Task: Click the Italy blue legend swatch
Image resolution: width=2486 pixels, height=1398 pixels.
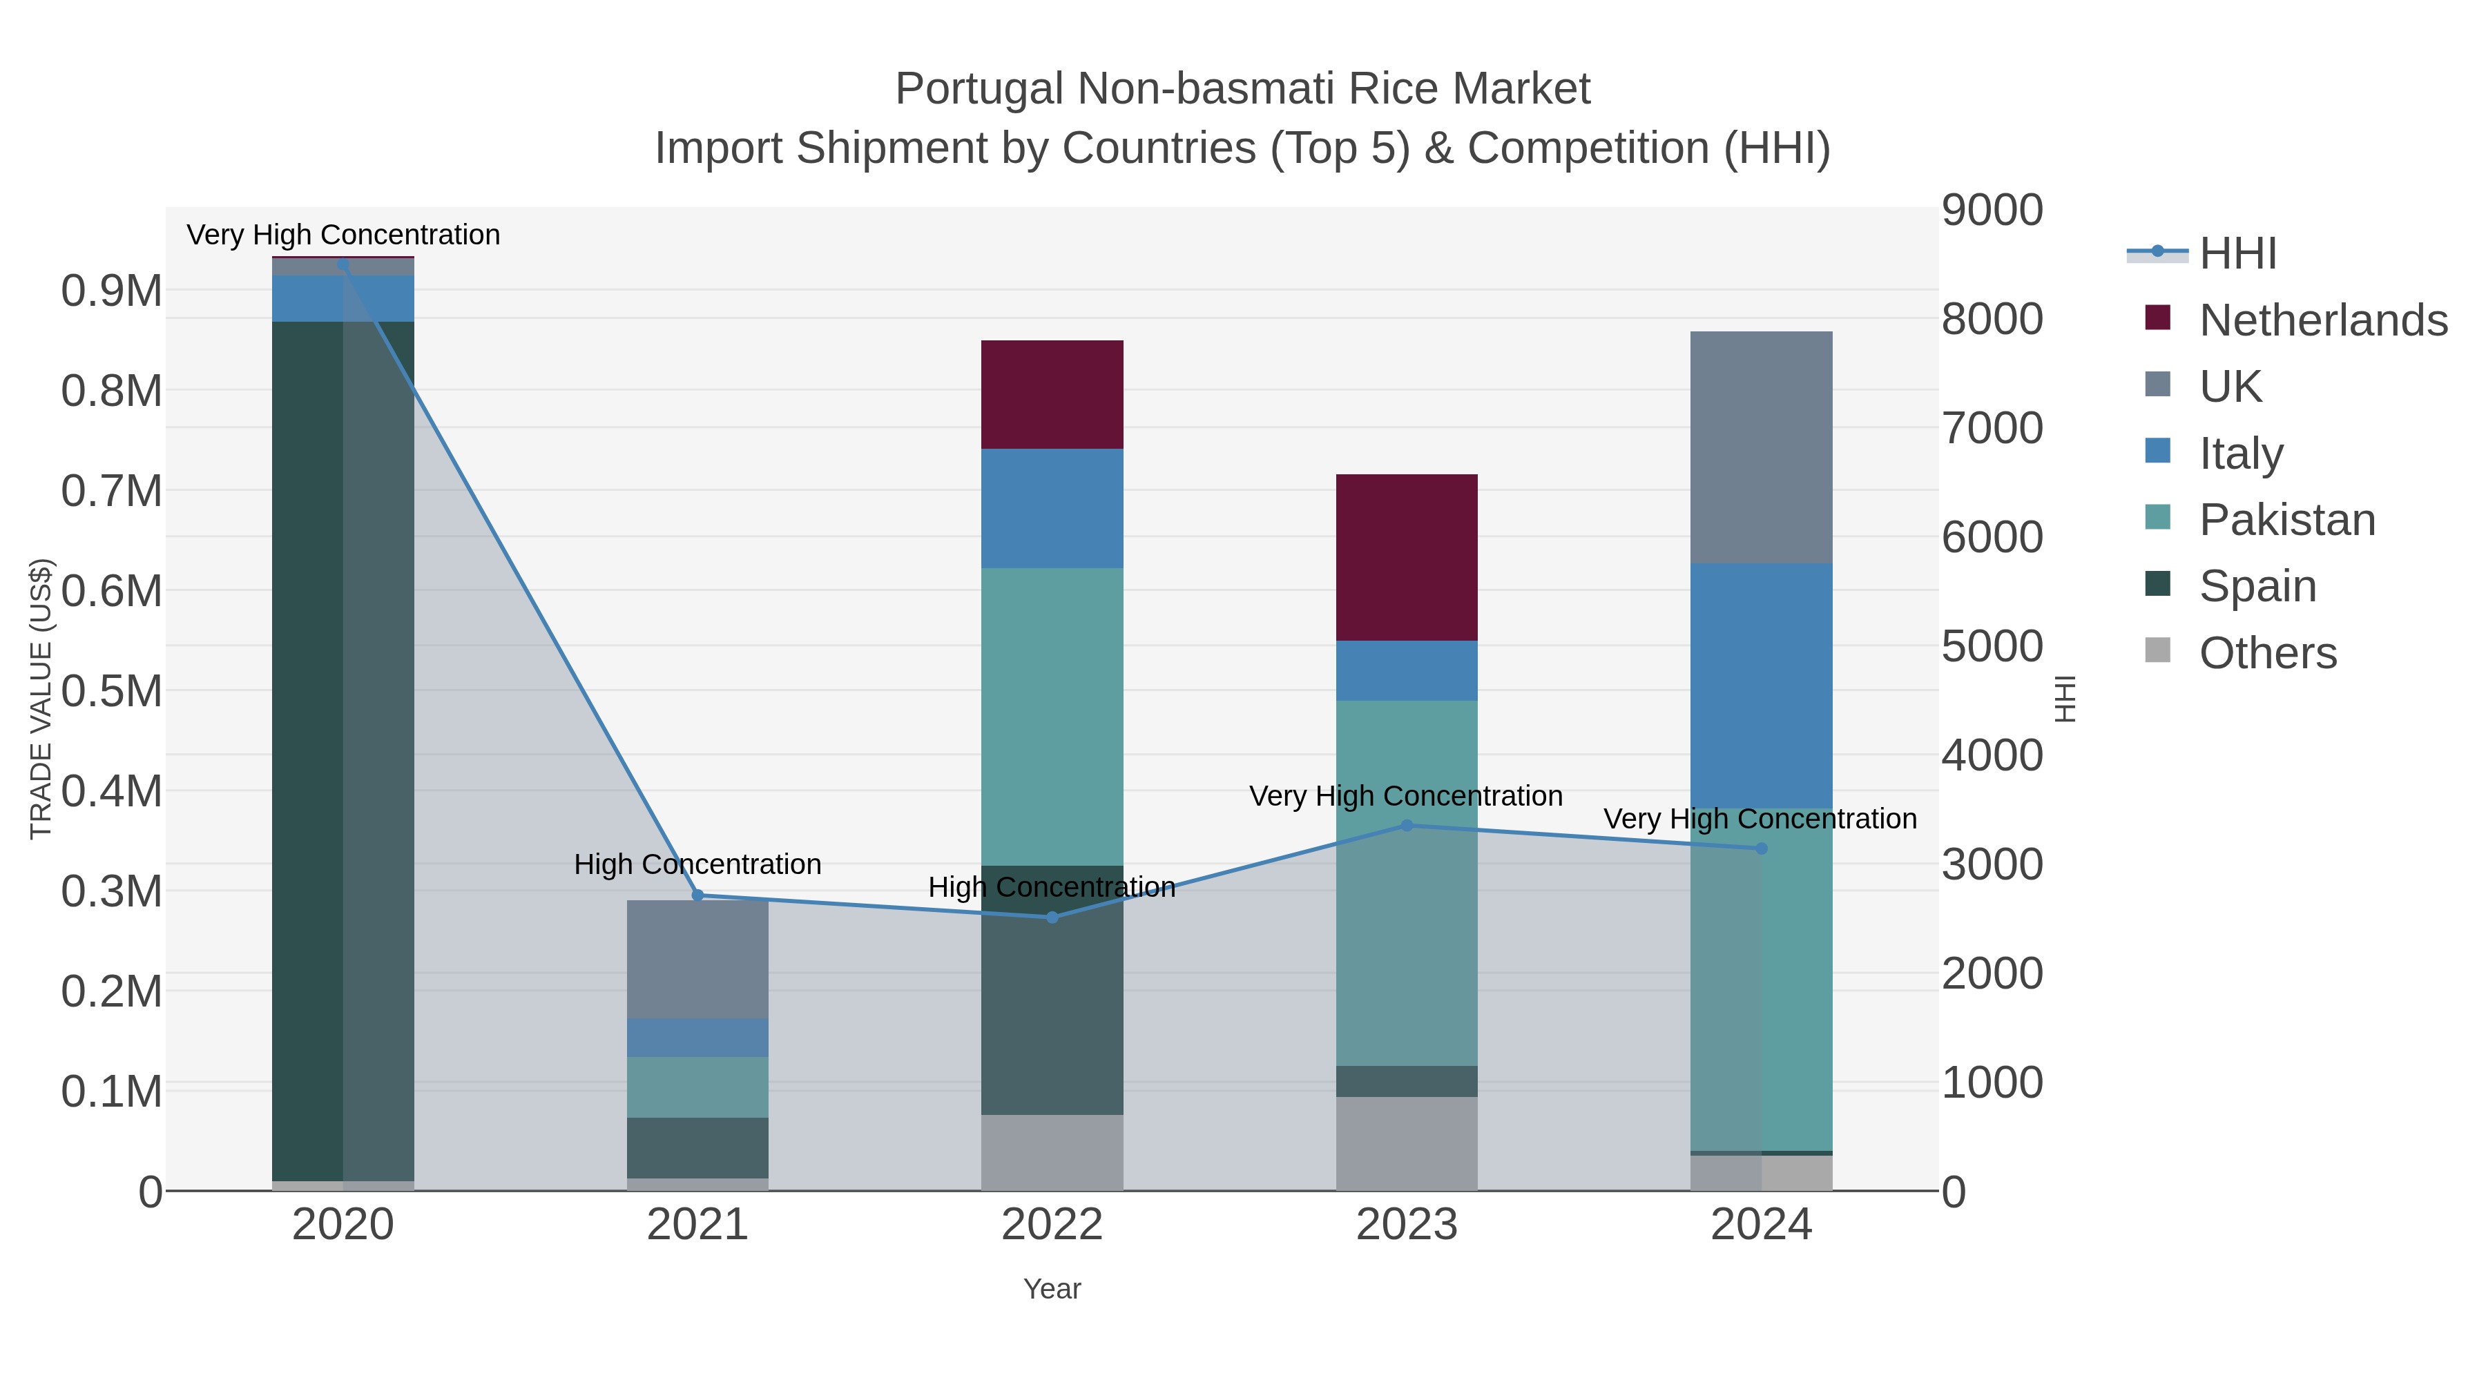Action: click(2157, 451)
